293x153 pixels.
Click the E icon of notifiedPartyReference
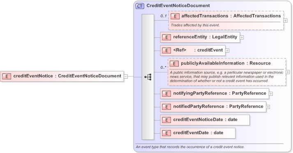coord(166,107)
